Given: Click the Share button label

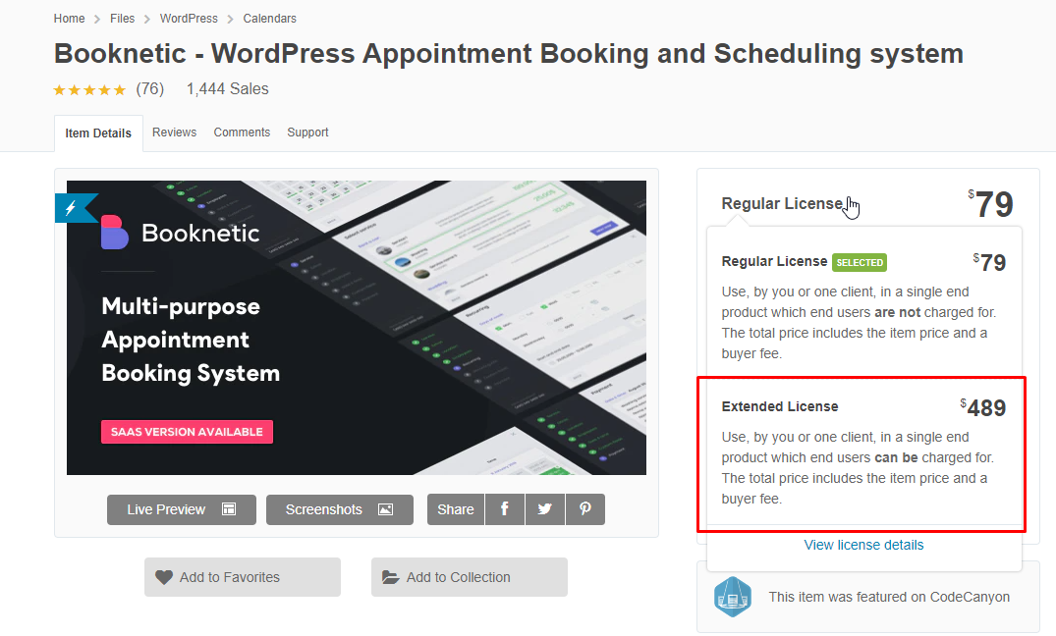Looking at the screenshot, I should 455,509.
